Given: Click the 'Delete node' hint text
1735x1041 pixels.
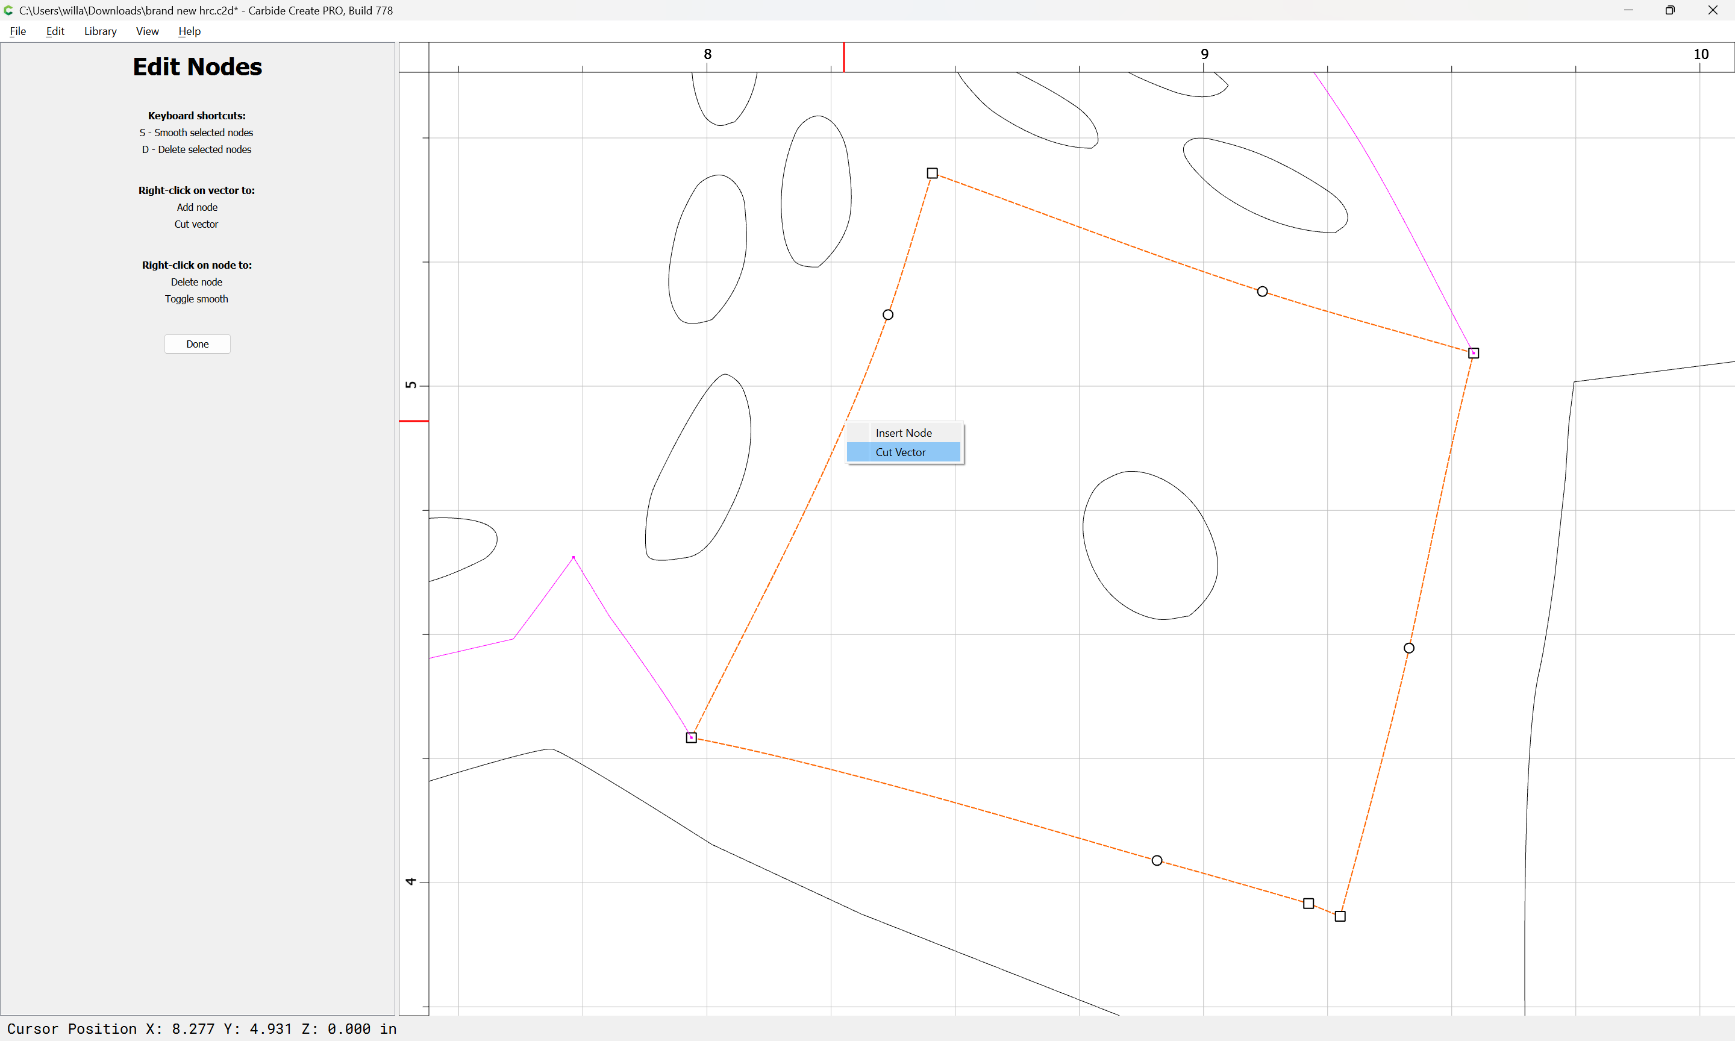Looking at the screenshot, I should point(196,282).
